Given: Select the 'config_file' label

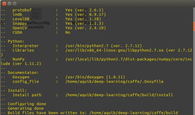Looking at the screenshot, I should click(26, 82).
